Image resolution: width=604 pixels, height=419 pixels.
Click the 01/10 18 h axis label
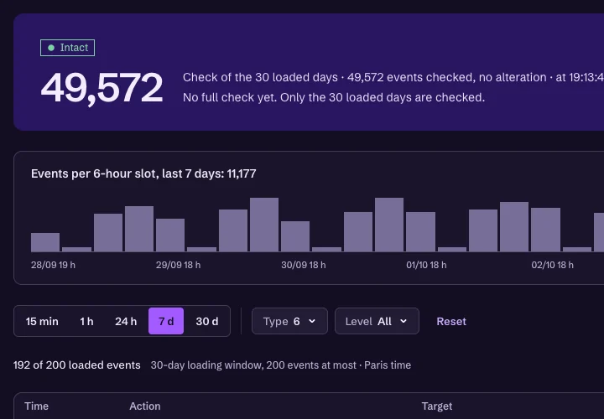tap(426, 265)
